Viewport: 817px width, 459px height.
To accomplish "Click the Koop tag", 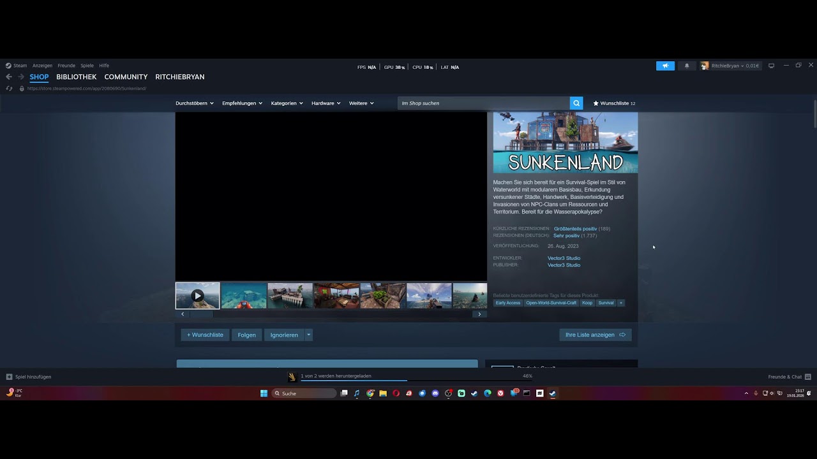I will click(587, 303).
